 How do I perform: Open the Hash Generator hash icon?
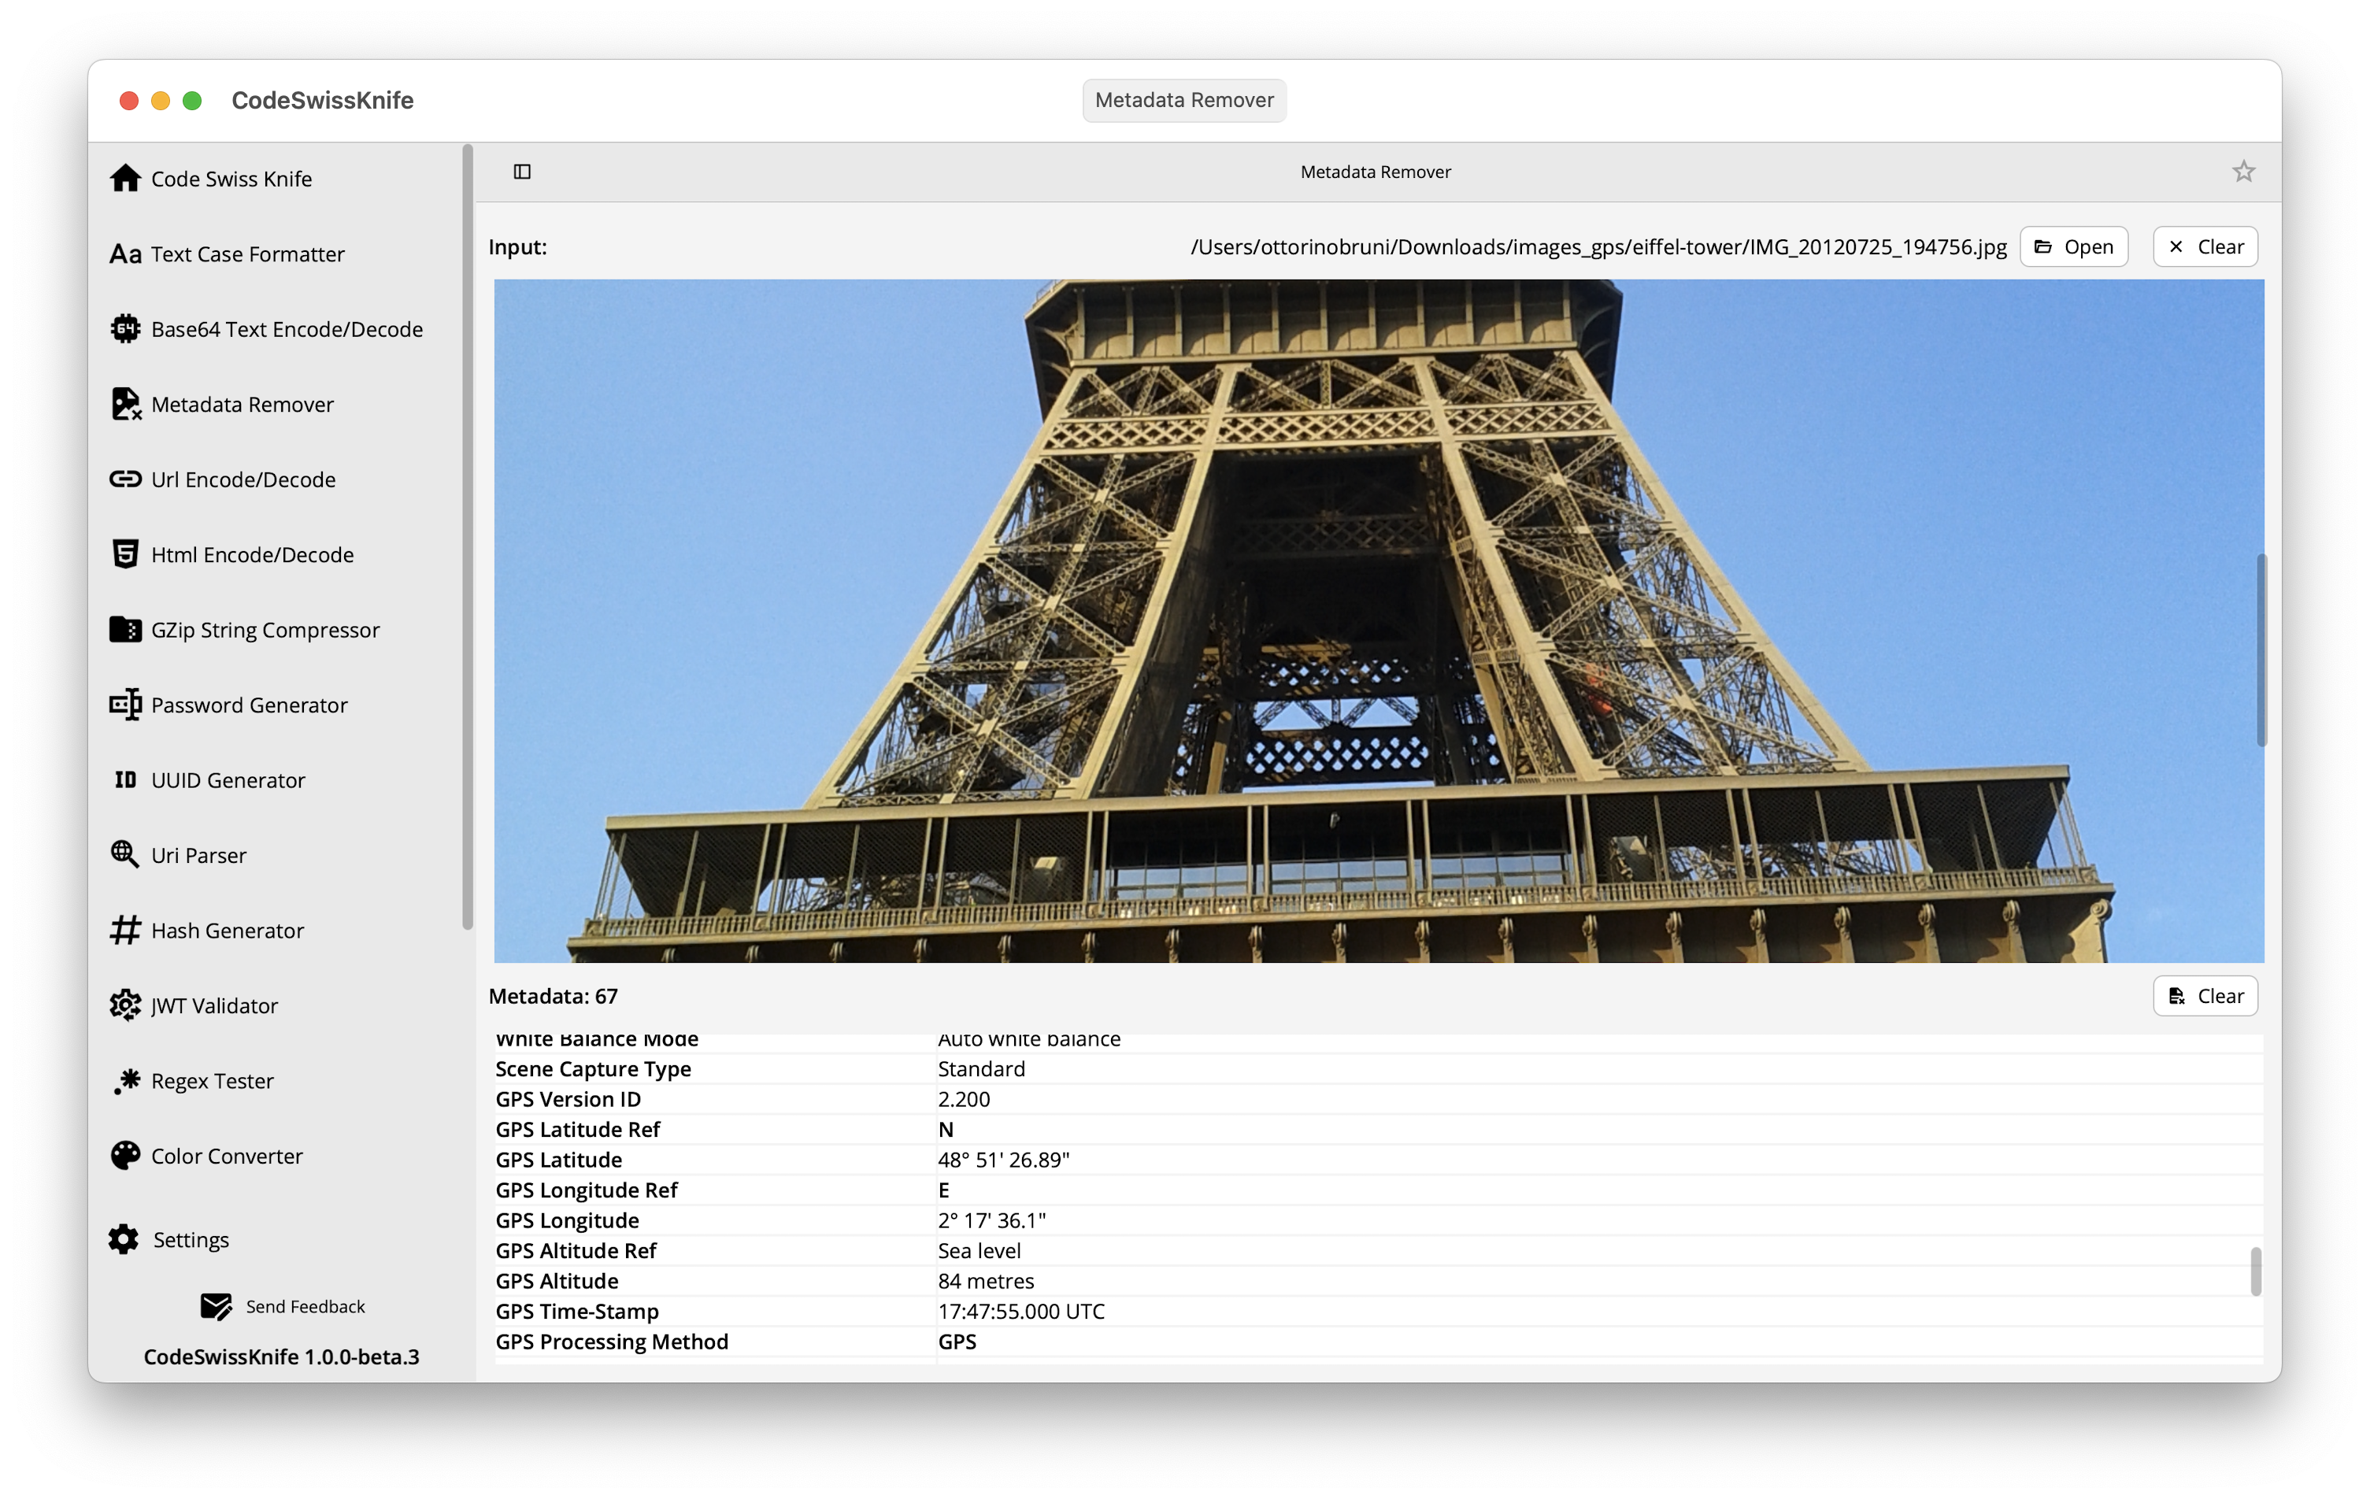point(125,930)
